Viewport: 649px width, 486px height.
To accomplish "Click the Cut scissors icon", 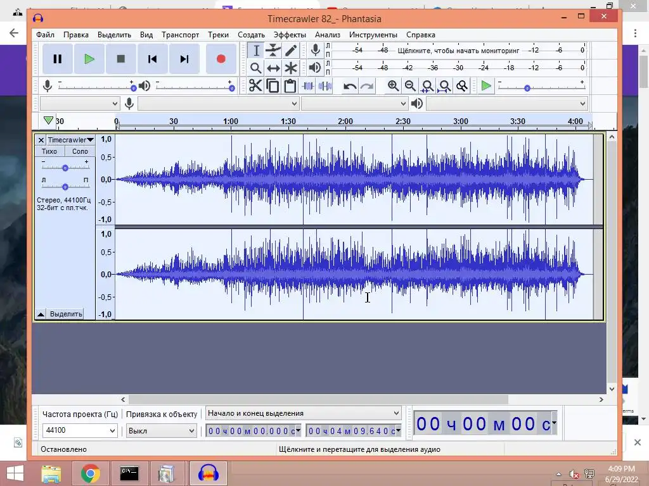I will coord(256,86).
